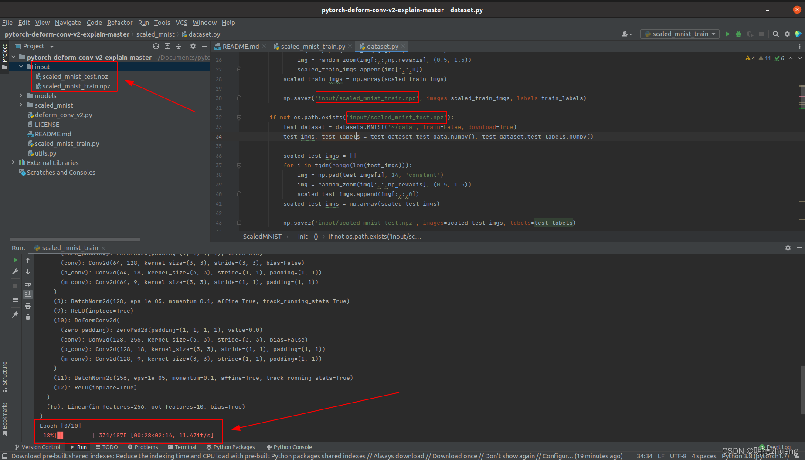The image size is (805, 460).
Task: Open Search Everywhere magnifier icon
Action: 776,34
